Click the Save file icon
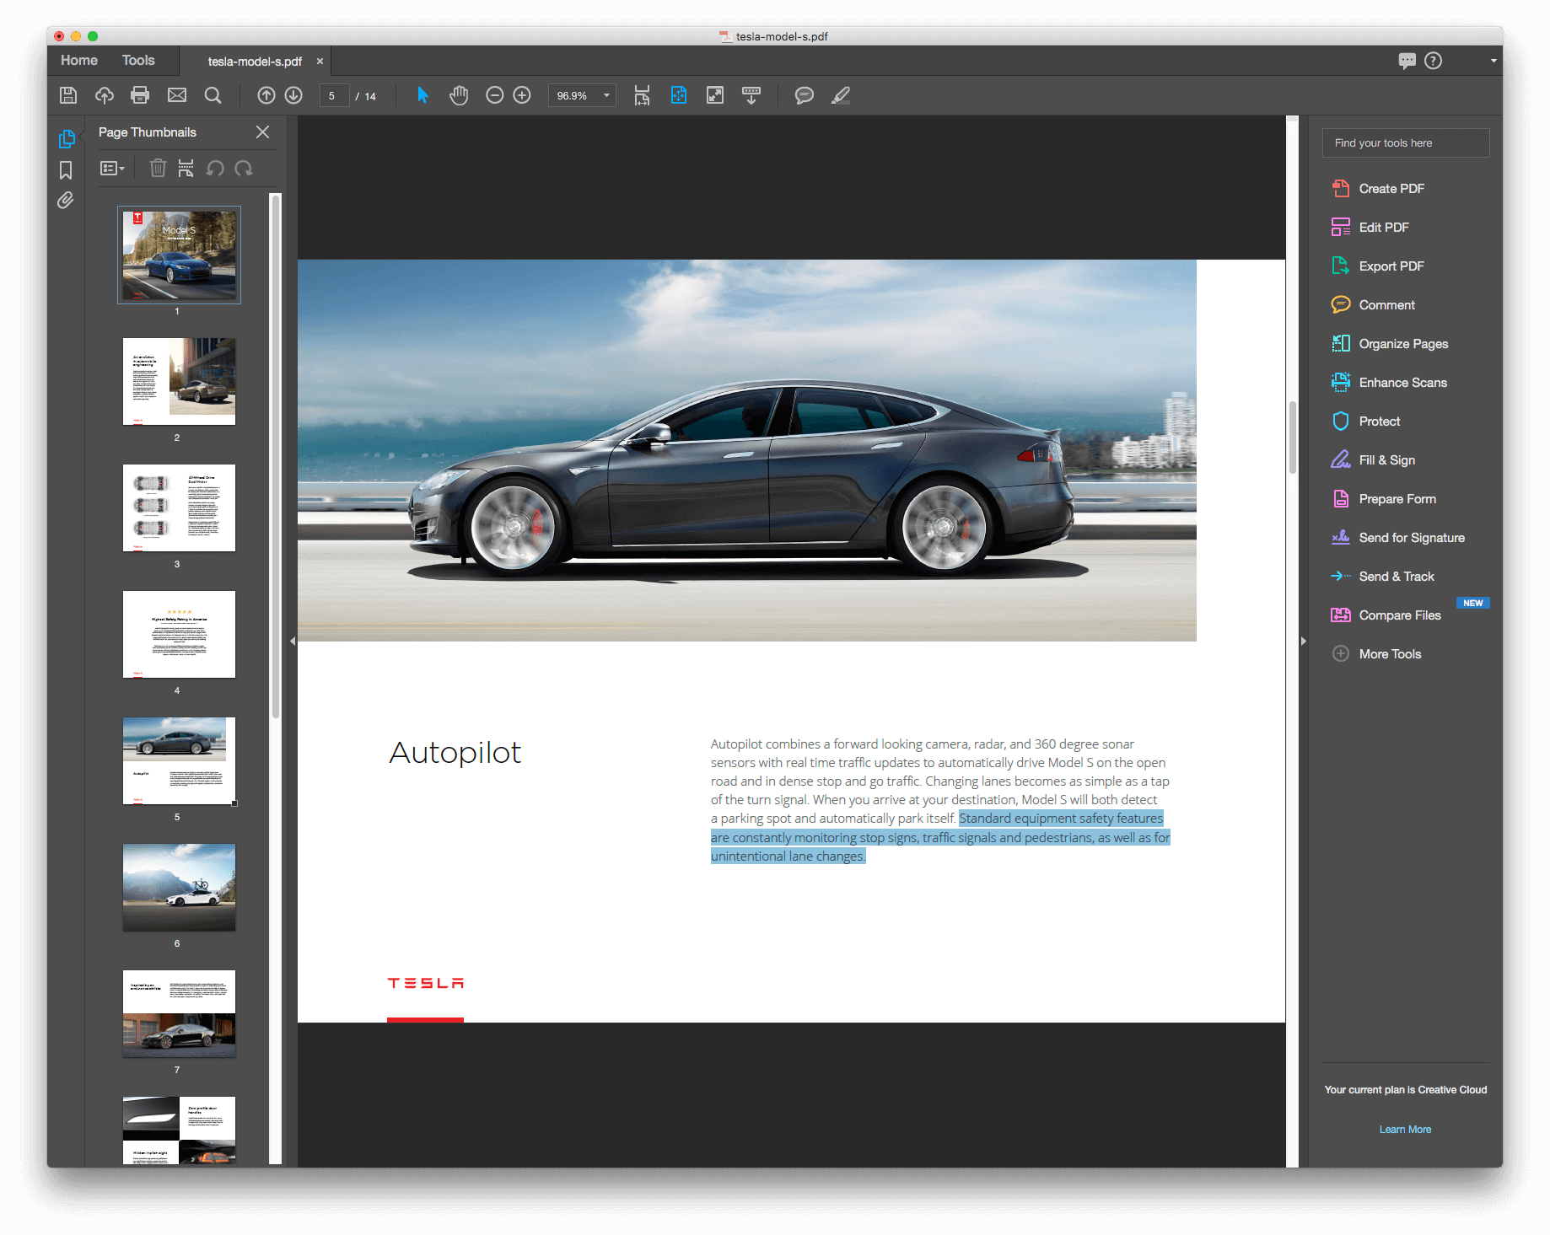Viewport: 1550px width, 1235px height. click(x=68, y=95)
